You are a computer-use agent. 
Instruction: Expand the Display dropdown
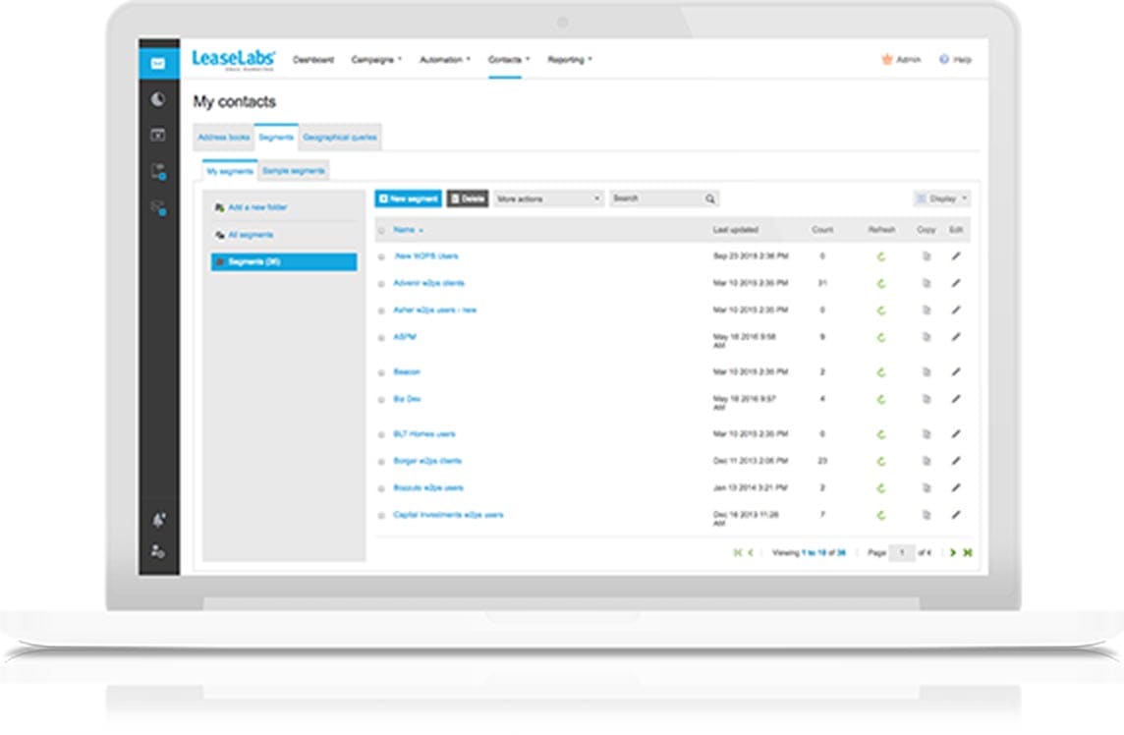[941, 198]
